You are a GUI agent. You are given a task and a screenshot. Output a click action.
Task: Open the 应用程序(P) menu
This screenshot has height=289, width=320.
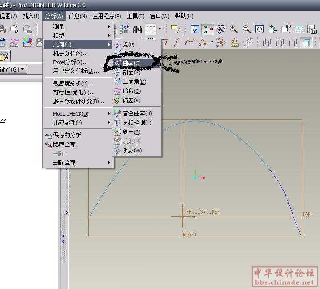(x=107, y=16)
